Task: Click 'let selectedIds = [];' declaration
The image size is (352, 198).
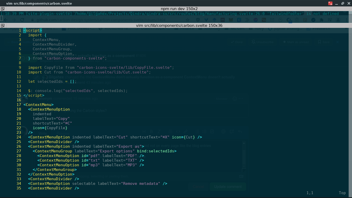Action: 53,81
